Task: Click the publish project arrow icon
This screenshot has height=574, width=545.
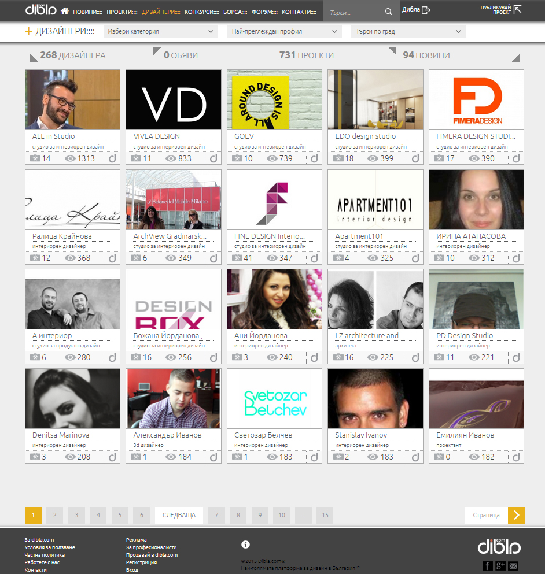Action: (517, 9)
